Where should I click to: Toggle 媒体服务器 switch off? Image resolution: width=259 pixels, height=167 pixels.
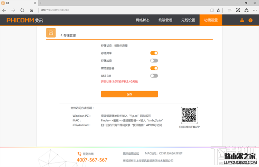pyautogui.click(x=154, y=68)
